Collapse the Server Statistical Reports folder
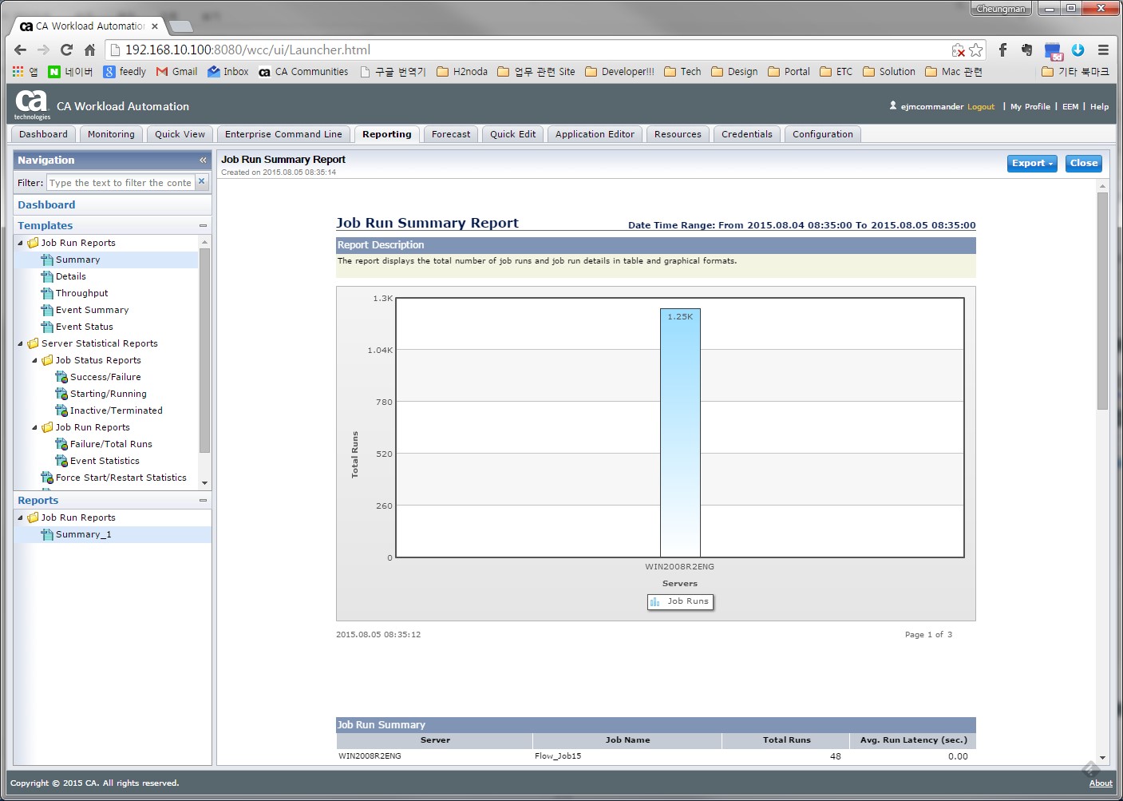 (21, 343)
